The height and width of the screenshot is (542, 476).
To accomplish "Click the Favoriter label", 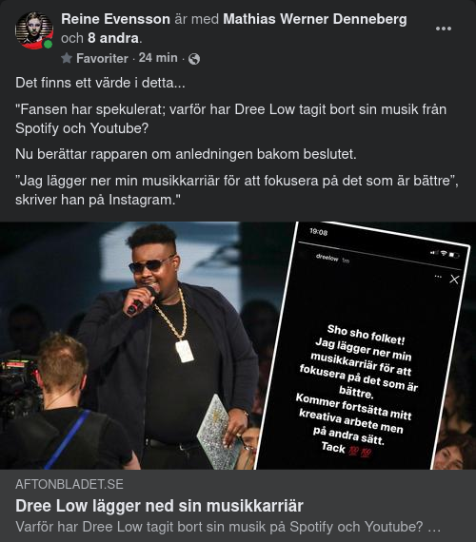I will click(102, 58).
